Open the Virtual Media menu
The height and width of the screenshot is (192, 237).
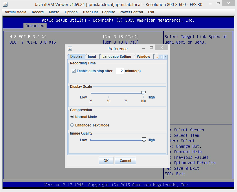(16, 12)
